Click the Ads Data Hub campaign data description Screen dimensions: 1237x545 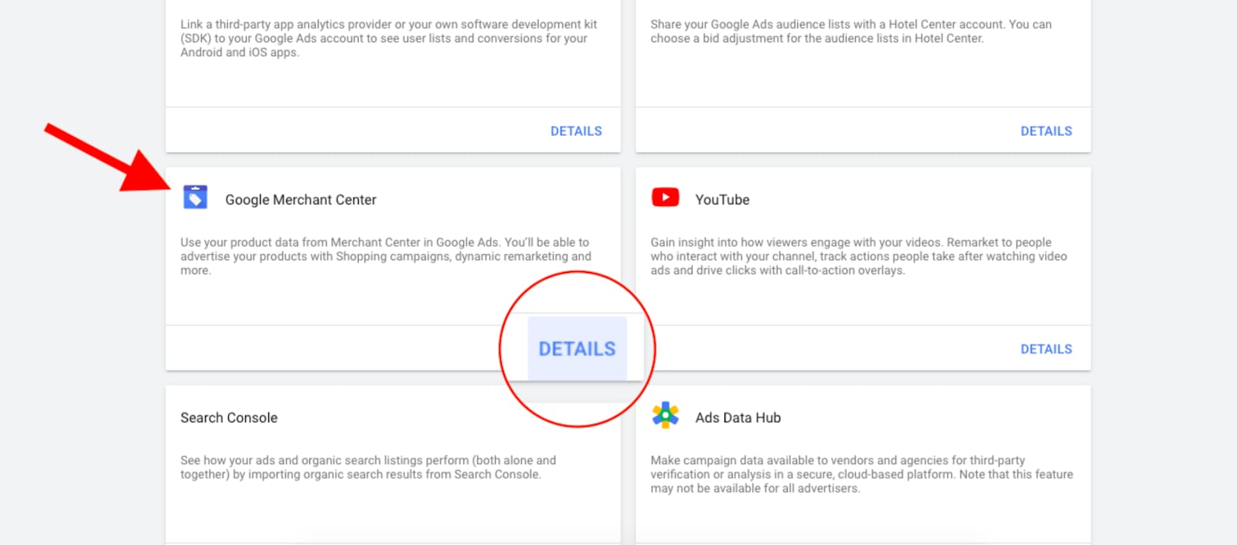[861, 474]
